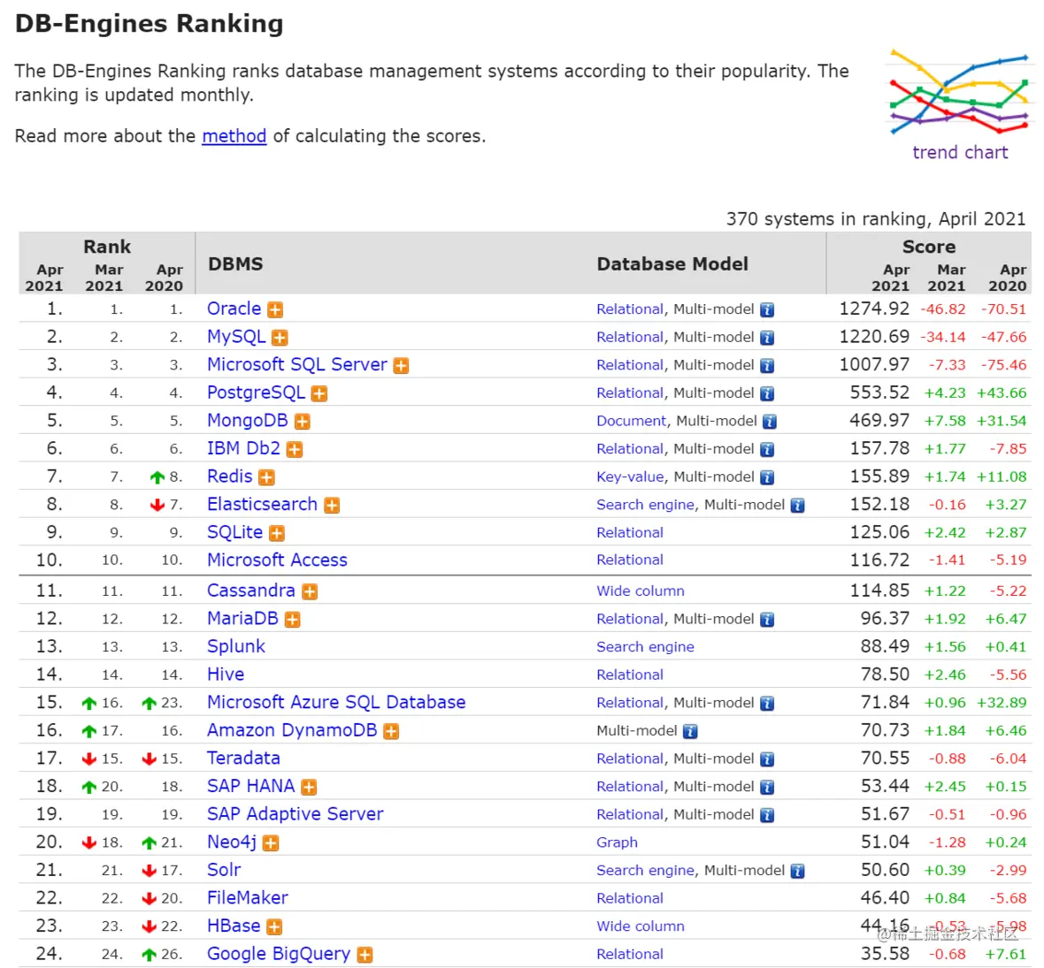The image size is (1044, 968).
Task: Click info icon in MariaDB's database model
Action: (767, 620)
